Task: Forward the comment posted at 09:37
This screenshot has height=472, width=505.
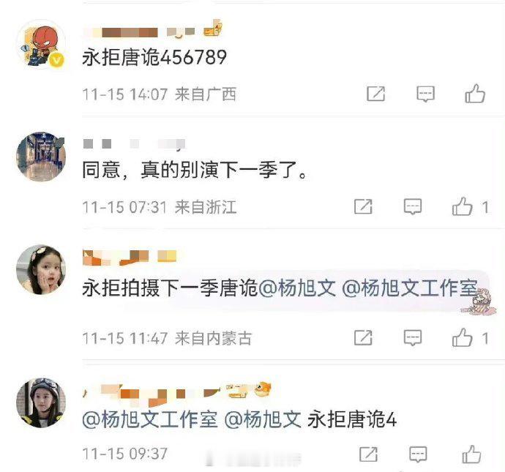Action: [x=368, y=454]
